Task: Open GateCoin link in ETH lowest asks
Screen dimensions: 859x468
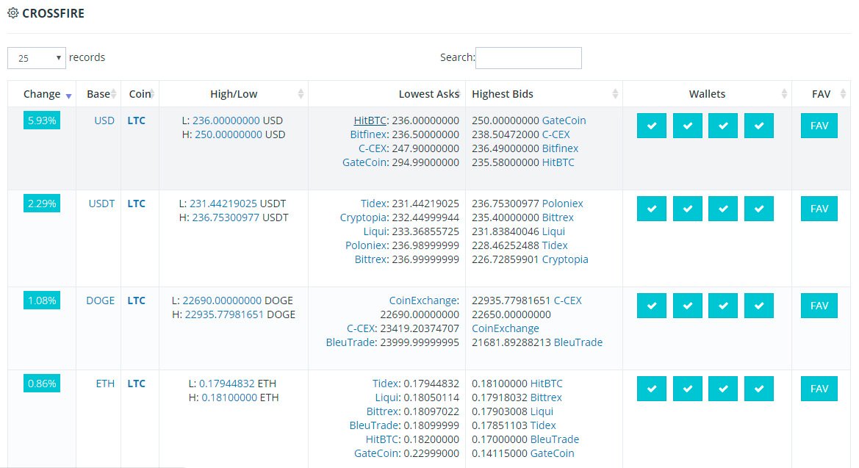Action: tap(377, 453)
